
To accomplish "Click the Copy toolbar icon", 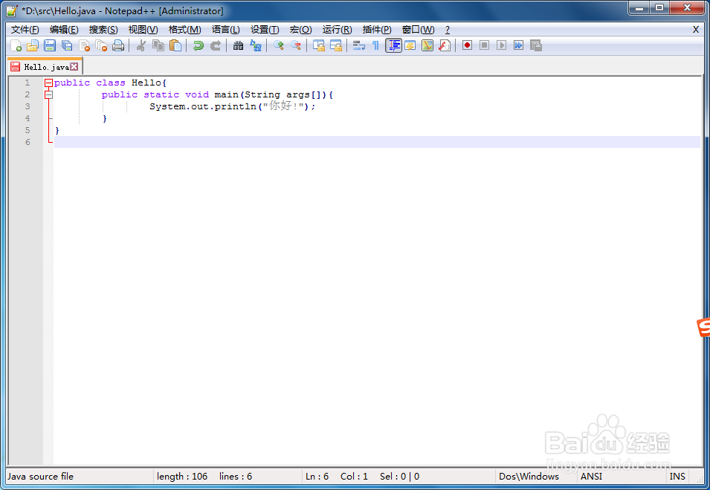I will pos(158,46).
